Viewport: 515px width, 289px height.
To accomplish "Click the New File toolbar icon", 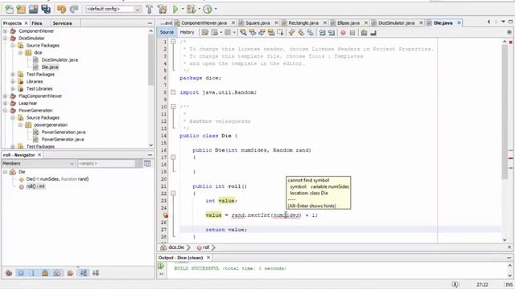I will point(9,9).
